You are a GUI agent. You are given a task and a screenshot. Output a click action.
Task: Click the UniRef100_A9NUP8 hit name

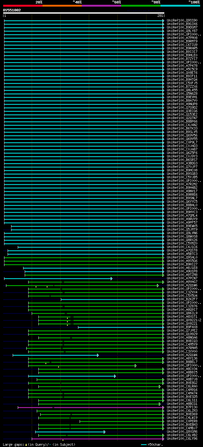point(182,104)
